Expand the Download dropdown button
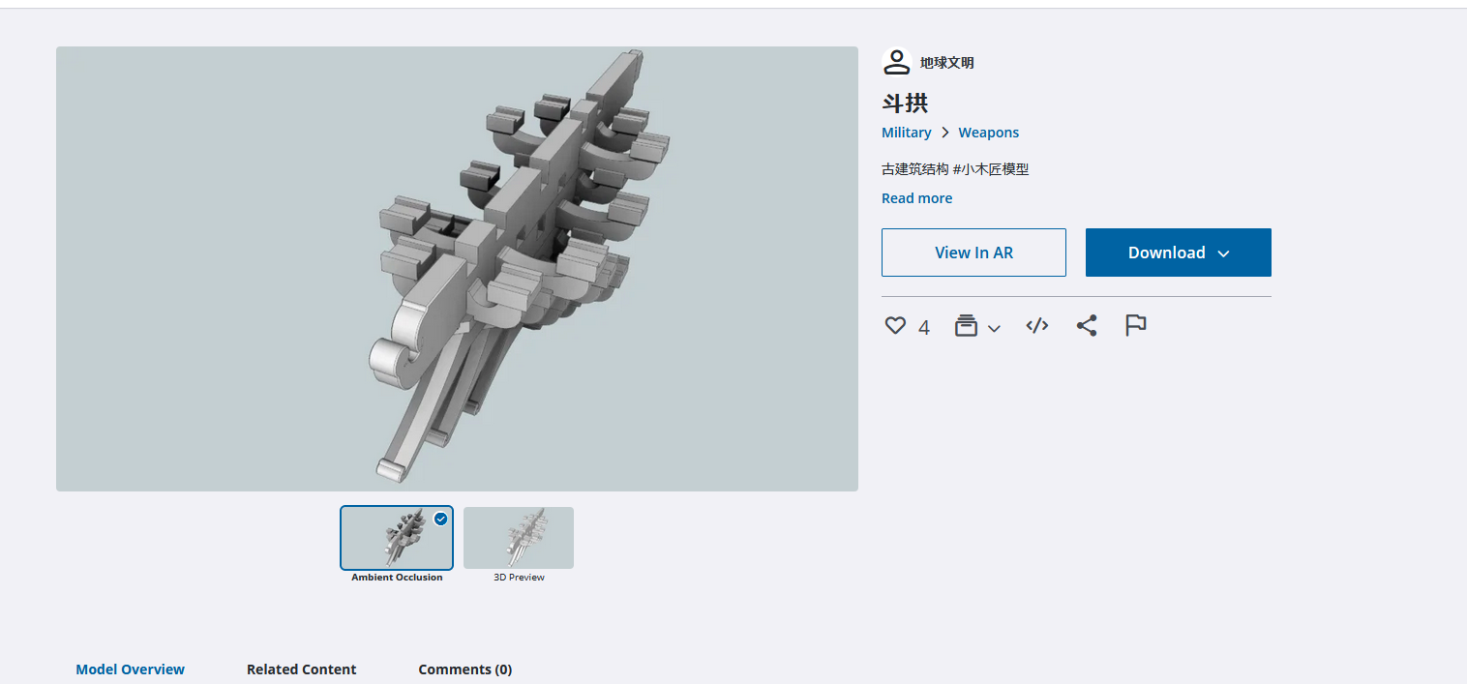The width and height of the screenshot is (1467, 684). click(1178, 253)
